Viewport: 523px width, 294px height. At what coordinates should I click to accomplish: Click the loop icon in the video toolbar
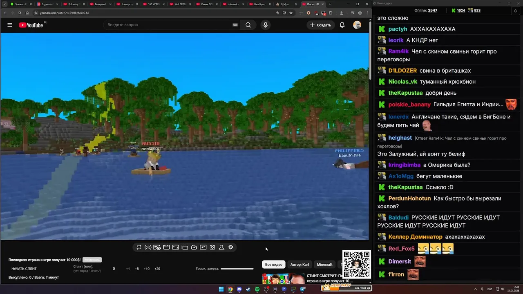tap(139, 247)
